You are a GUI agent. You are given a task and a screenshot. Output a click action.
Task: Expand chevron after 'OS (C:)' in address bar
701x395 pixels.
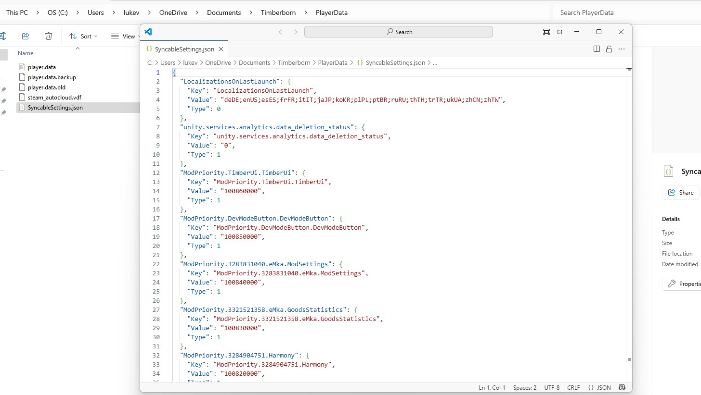click(x=78, y=12)
